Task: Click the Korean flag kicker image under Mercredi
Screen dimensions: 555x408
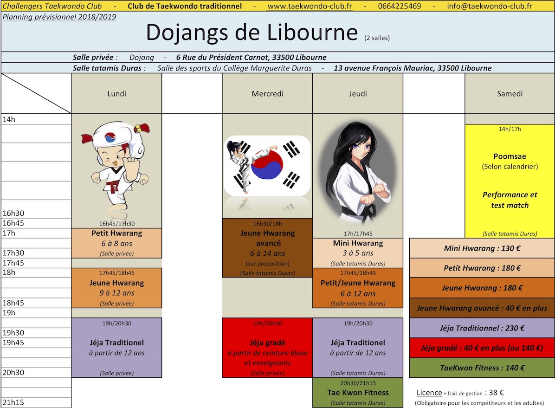Action: pos(267,165)
